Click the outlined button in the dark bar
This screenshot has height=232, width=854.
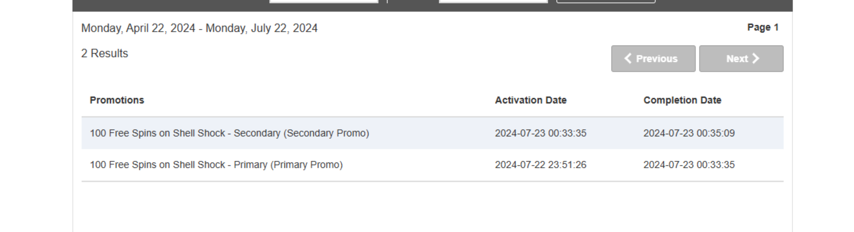coord(606,1)
